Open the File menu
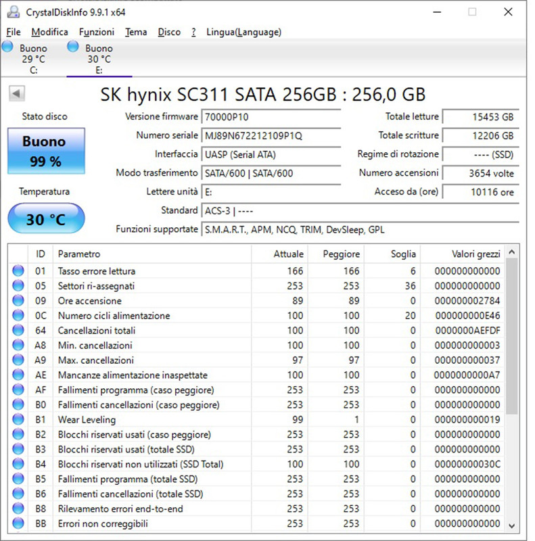The width and height of the screenshot is (535, 541). [14, 32]
